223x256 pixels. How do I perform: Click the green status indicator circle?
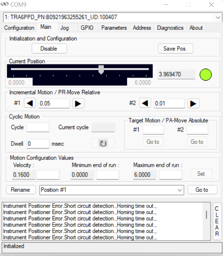coord(206,74)
